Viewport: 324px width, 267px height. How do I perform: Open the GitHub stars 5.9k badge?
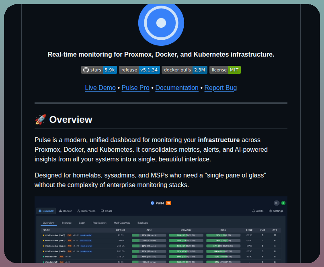[x=99, y=70]
